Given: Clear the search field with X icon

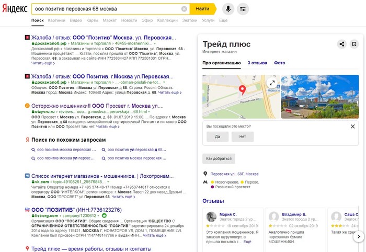Looking at the screenshot, I should (x=184, y=9).
